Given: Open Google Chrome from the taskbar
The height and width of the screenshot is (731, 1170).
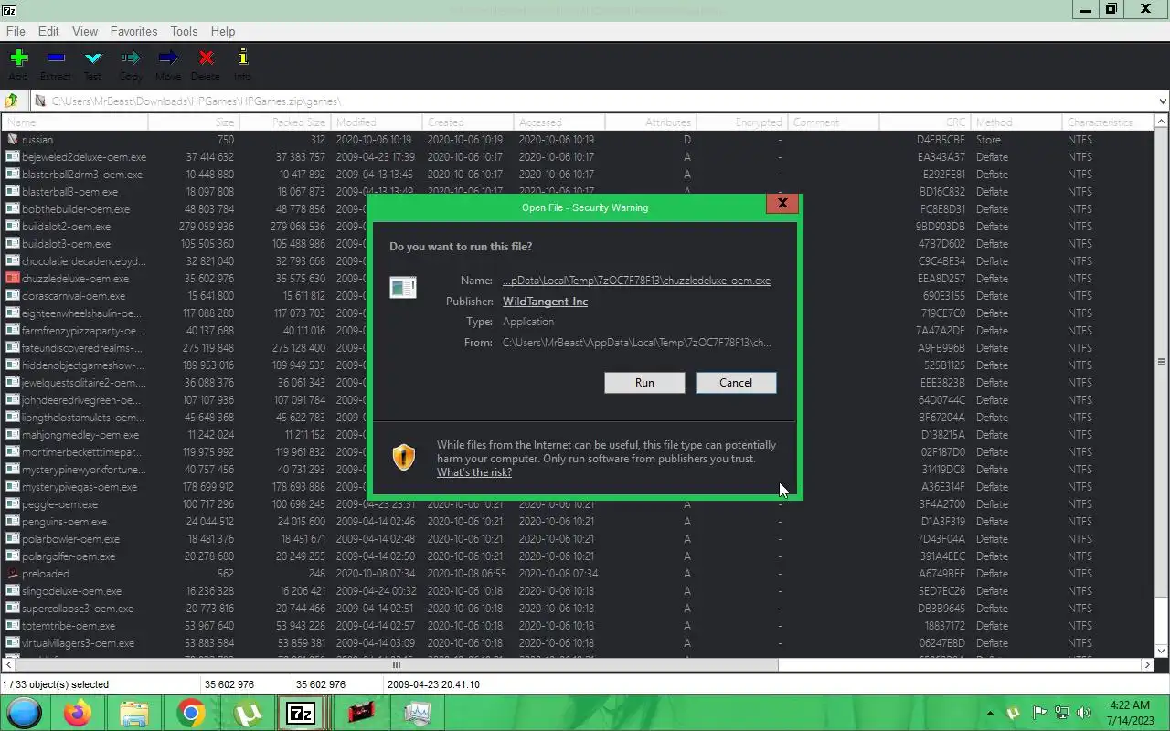Looking at the screenshot, I should (191, 713).
